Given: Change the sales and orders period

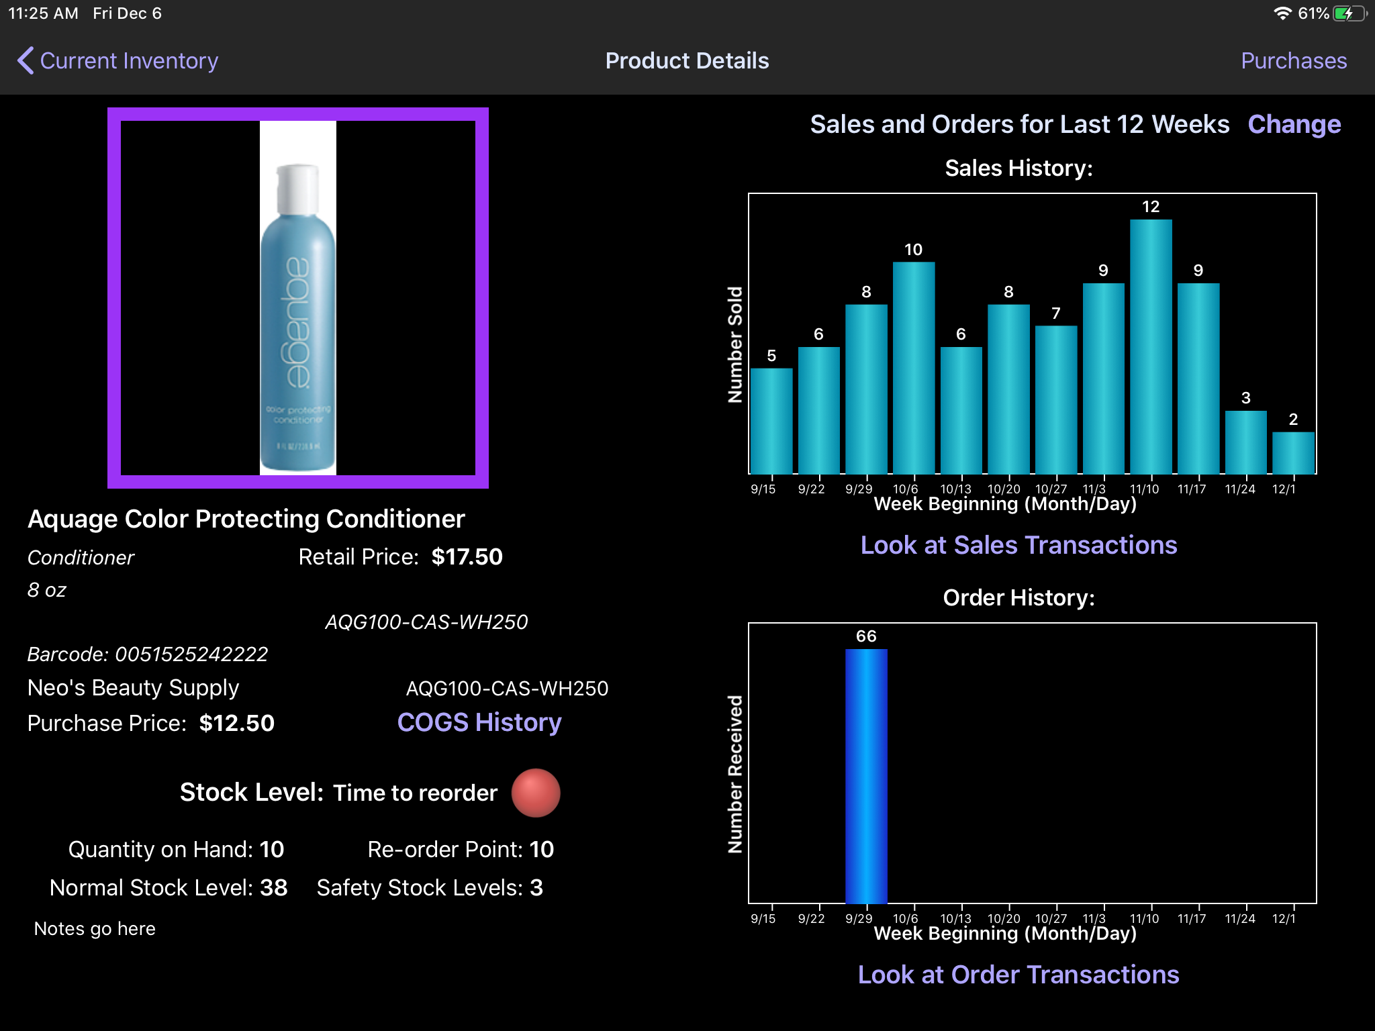Looking at the screenshot, I should (1294, 125).
